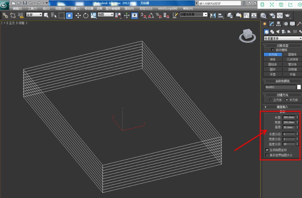Activate the Rotate tool
Screen dimensions: 302x198
pyautogui.click(x=86, y=16)
